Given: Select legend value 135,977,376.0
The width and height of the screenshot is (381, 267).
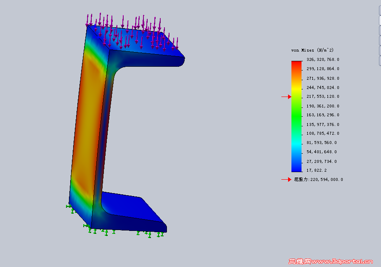Looking at the screenshot, I should pos(323,124).
